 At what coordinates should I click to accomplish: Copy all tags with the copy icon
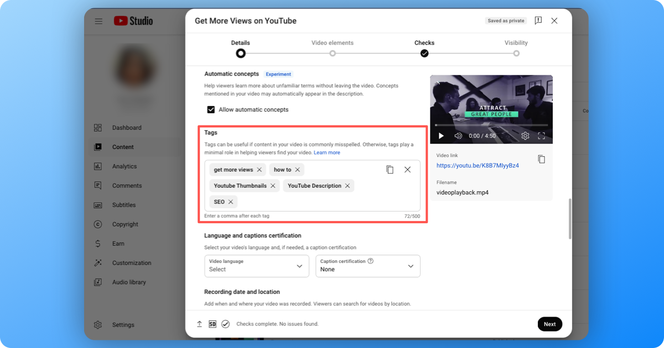[390, 170]
